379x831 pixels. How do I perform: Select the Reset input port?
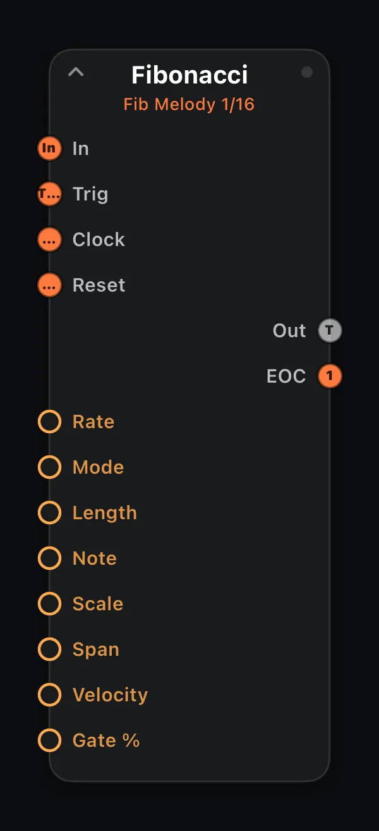tap(49, 285)
